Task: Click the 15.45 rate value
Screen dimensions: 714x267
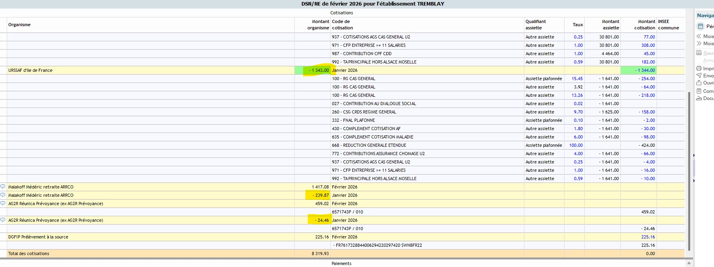Action: (x=577, y=79)
